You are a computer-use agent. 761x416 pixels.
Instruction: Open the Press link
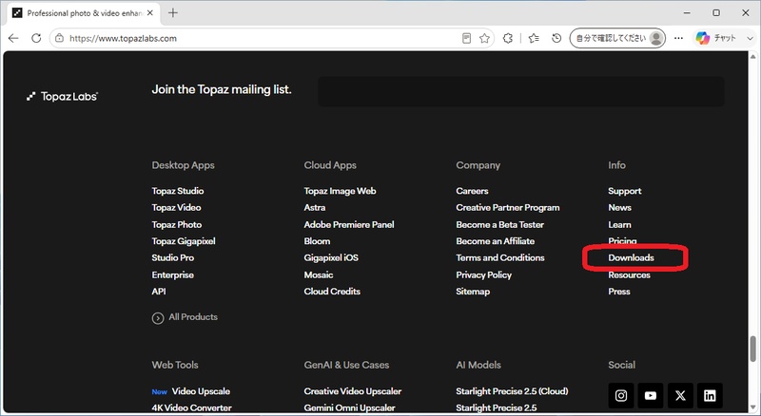(x=619, y=292)
